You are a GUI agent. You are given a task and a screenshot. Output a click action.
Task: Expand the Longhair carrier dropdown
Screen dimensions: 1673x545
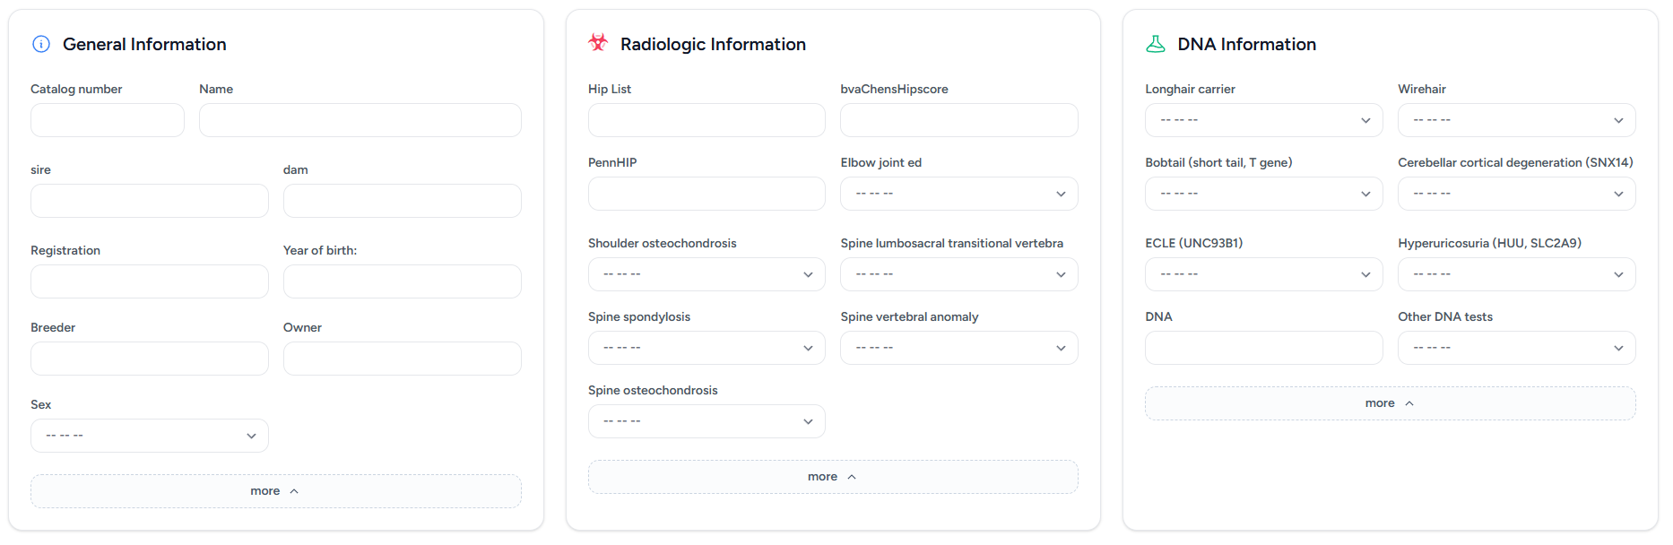[x=1263, y=120]
